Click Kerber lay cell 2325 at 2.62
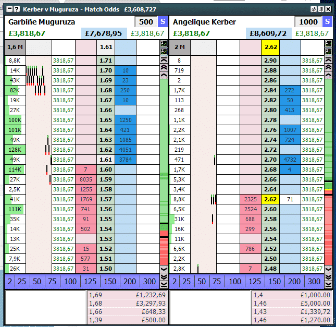 coord(251,199)
